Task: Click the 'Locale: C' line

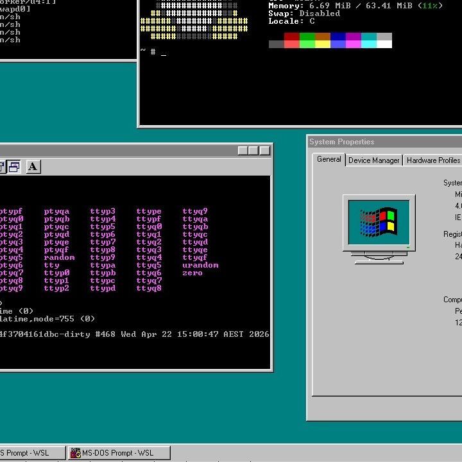Action: coord(291,21)
